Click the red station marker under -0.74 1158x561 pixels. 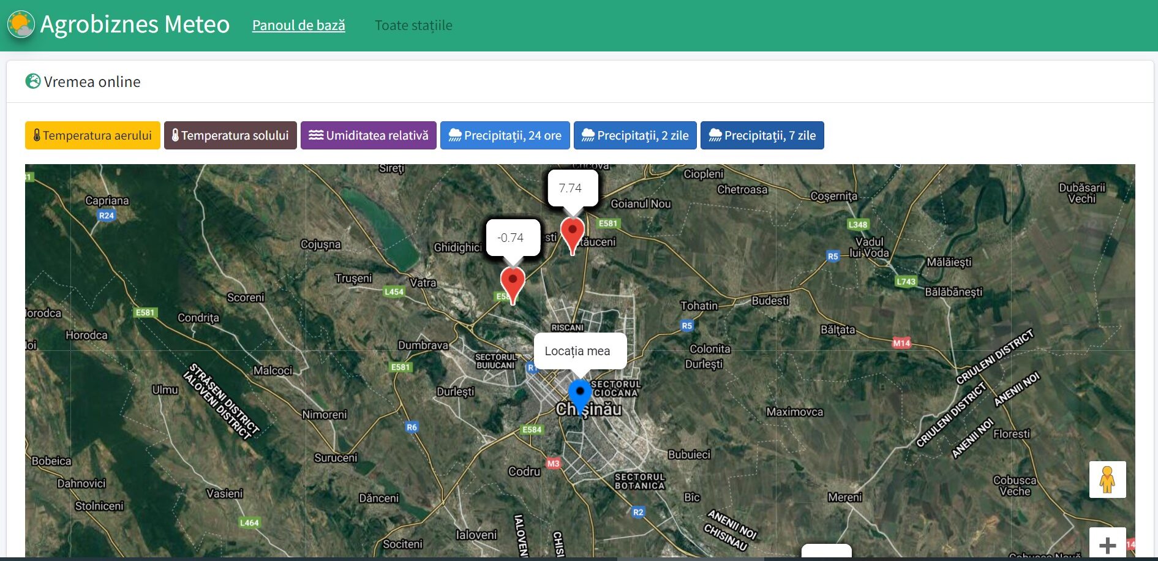[513, 285]
